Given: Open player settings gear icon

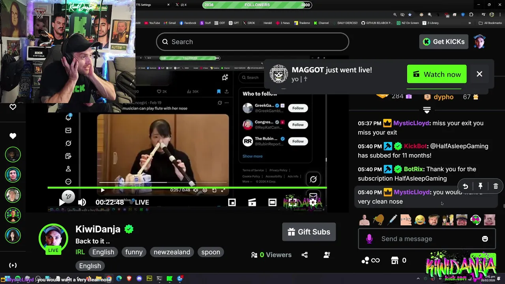Looking at the screenshot, I should [313, 202].
